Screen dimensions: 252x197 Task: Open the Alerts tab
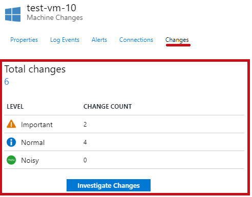pos(99,40)
